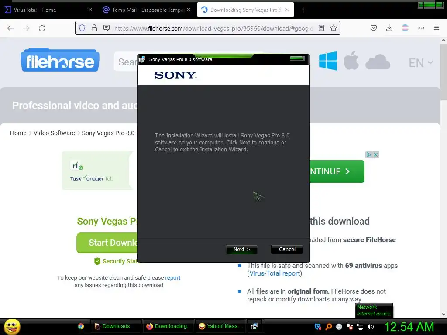Close the Downloading Sony Vegas Pro tab
The image size is (447, 335).
(x=287, y=10)
